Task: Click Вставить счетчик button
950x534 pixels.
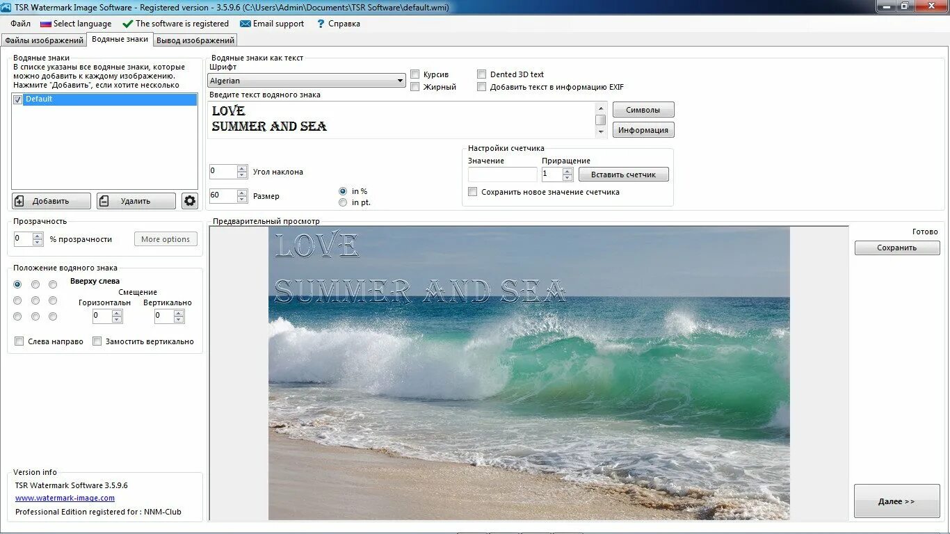Action: [x=624, y=175]
